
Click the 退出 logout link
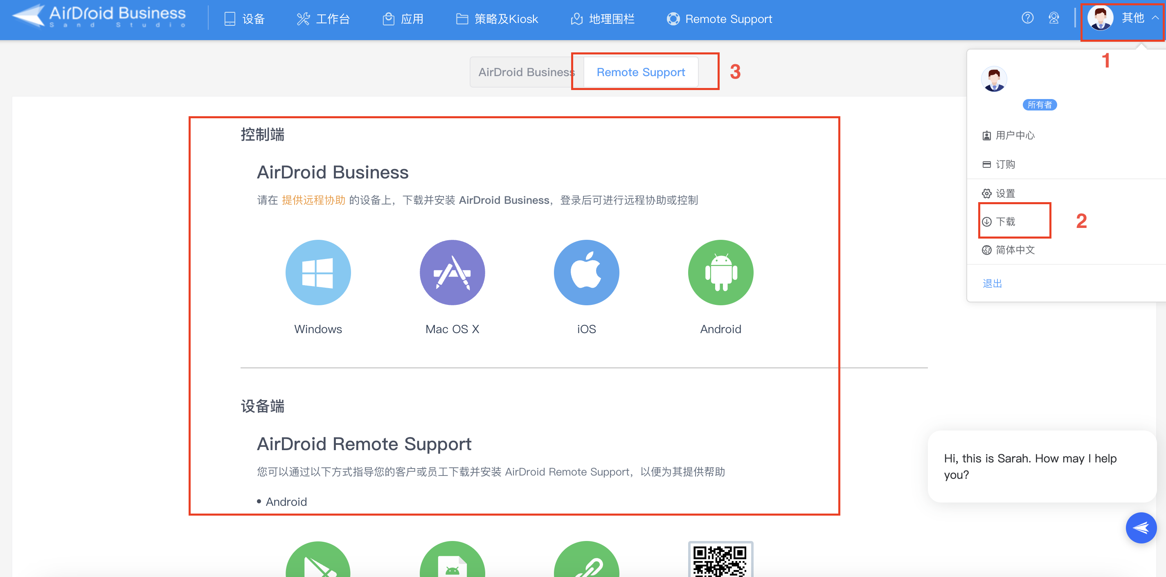(992, 284)
